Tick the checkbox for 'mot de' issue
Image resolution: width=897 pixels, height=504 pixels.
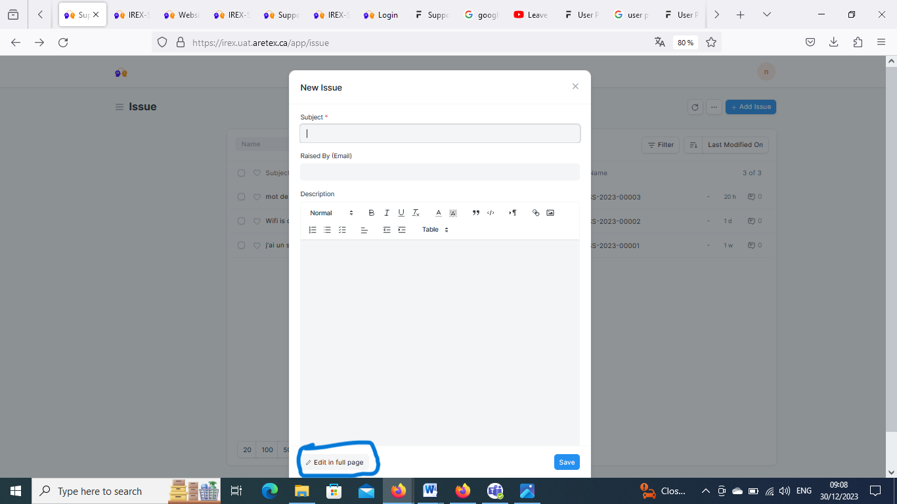click(241, 197)
